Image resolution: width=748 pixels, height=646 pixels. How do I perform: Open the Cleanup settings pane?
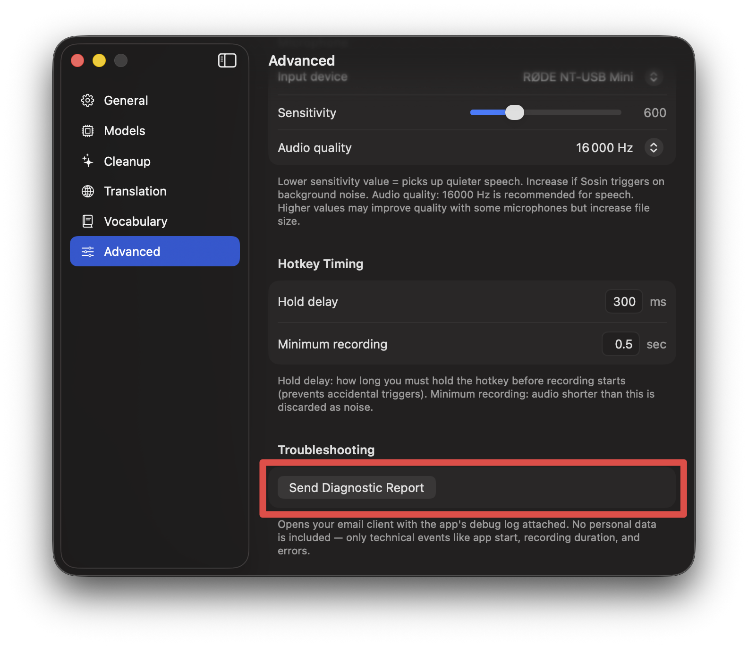click(x=127, y=161)
